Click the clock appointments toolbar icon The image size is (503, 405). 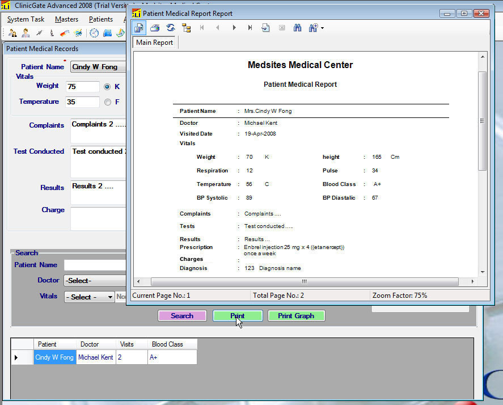94,33
